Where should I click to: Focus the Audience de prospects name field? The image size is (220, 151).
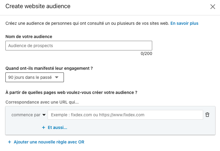point(79,46)
